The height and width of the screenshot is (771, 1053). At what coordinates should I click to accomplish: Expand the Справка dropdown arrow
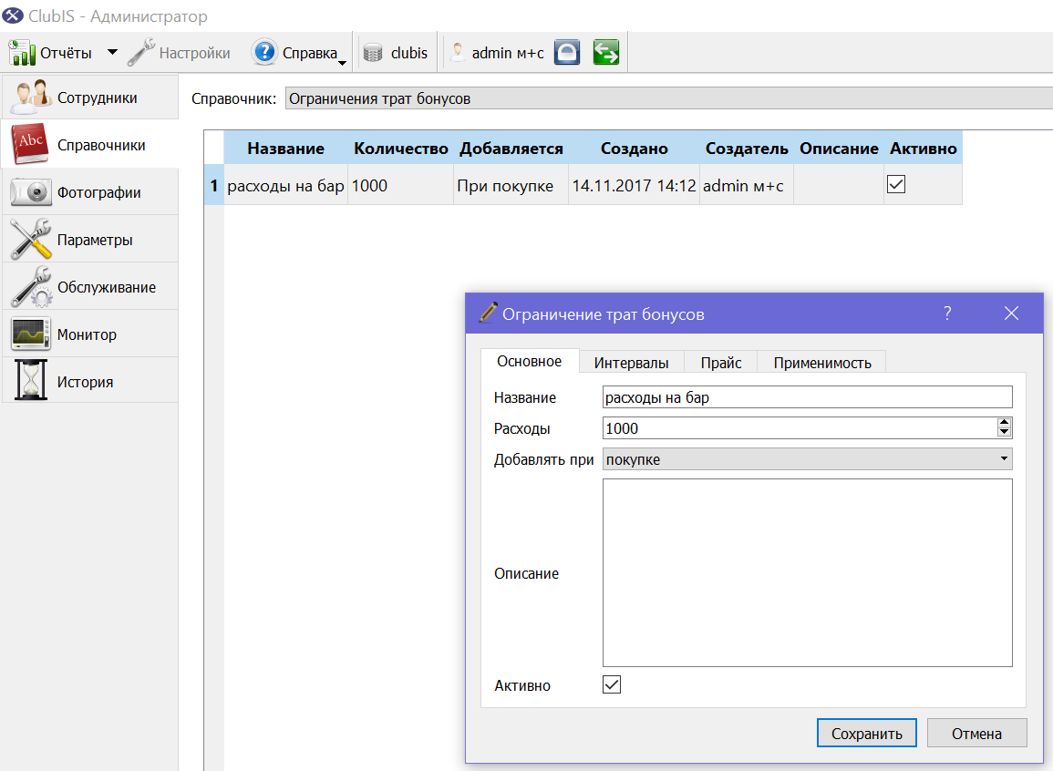pyautogui.click(x=342, y=62)
